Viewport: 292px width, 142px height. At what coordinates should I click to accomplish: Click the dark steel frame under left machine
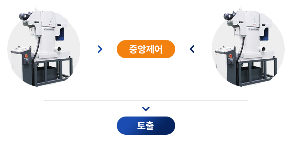pos(52,72)
